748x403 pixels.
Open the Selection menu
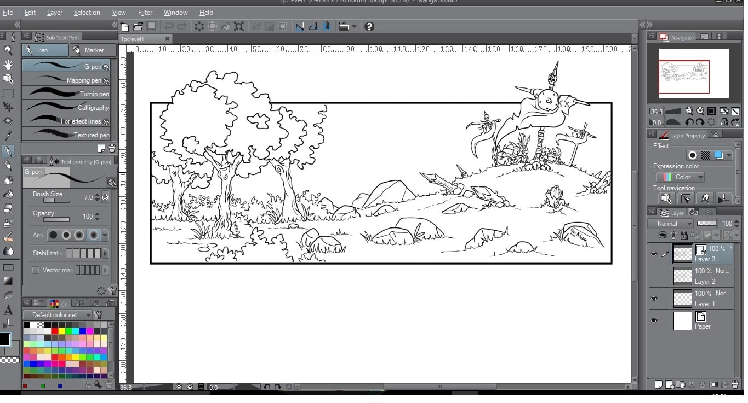87,12
